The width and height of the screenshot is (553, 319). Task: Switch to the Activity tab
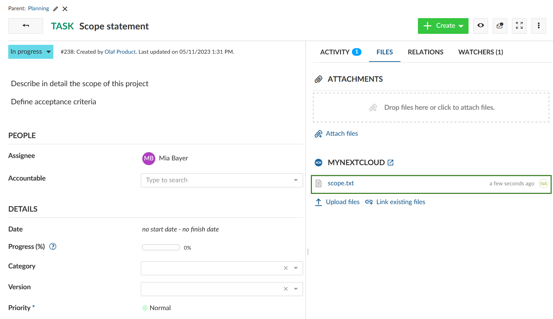coord(340,52)
